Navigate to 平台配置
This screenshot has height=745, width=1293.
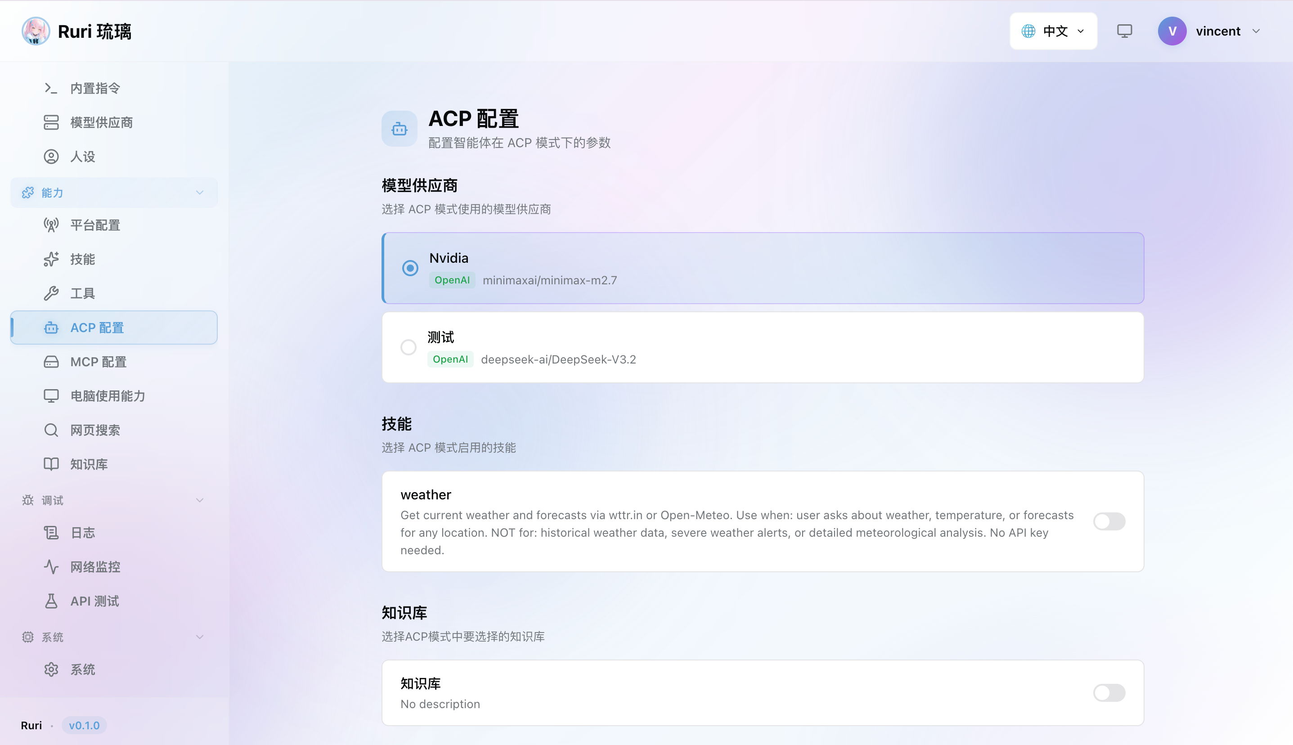pyautogui.click(x=113, y=224)
